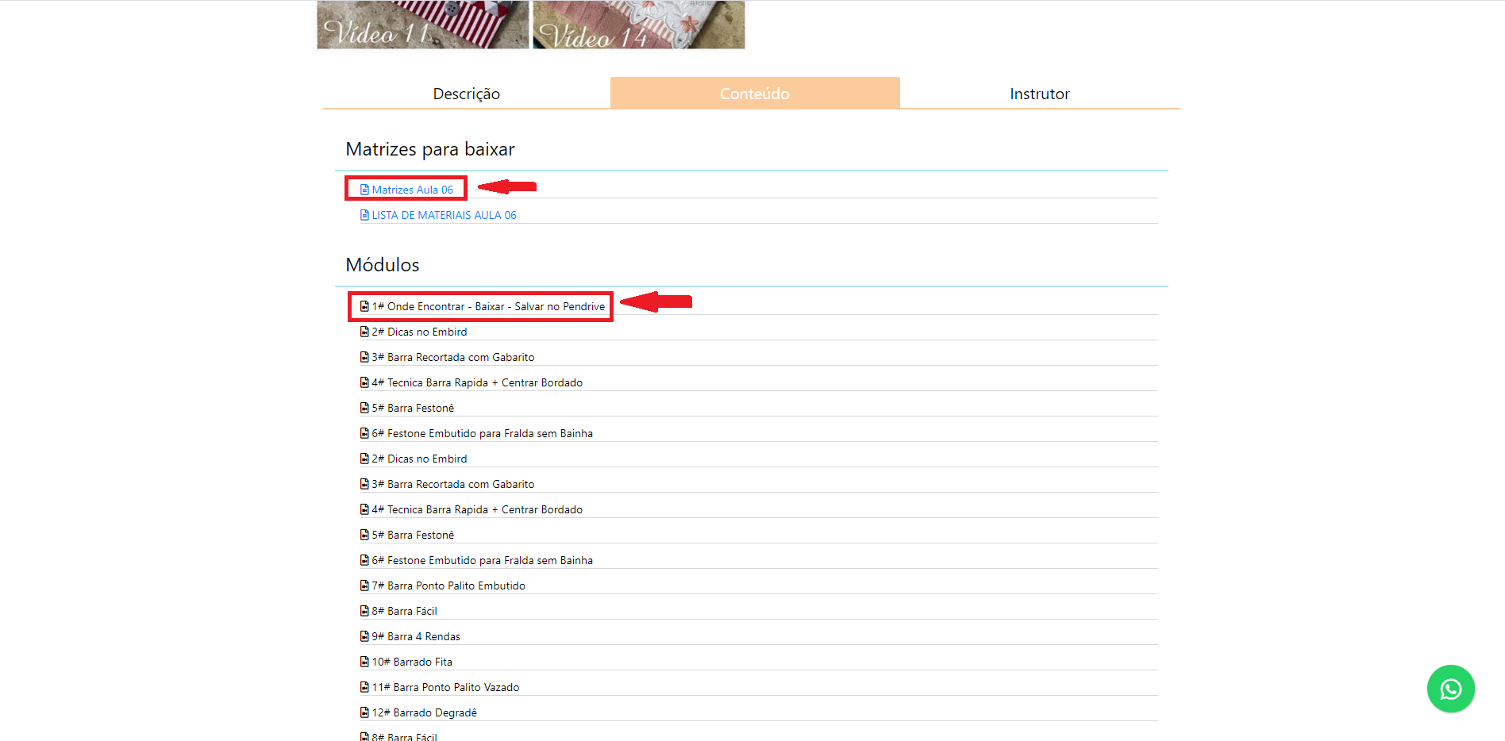Open module 12# Barrado Degradê
This screenshot has width=1505, height=741.
pos(425,712)
